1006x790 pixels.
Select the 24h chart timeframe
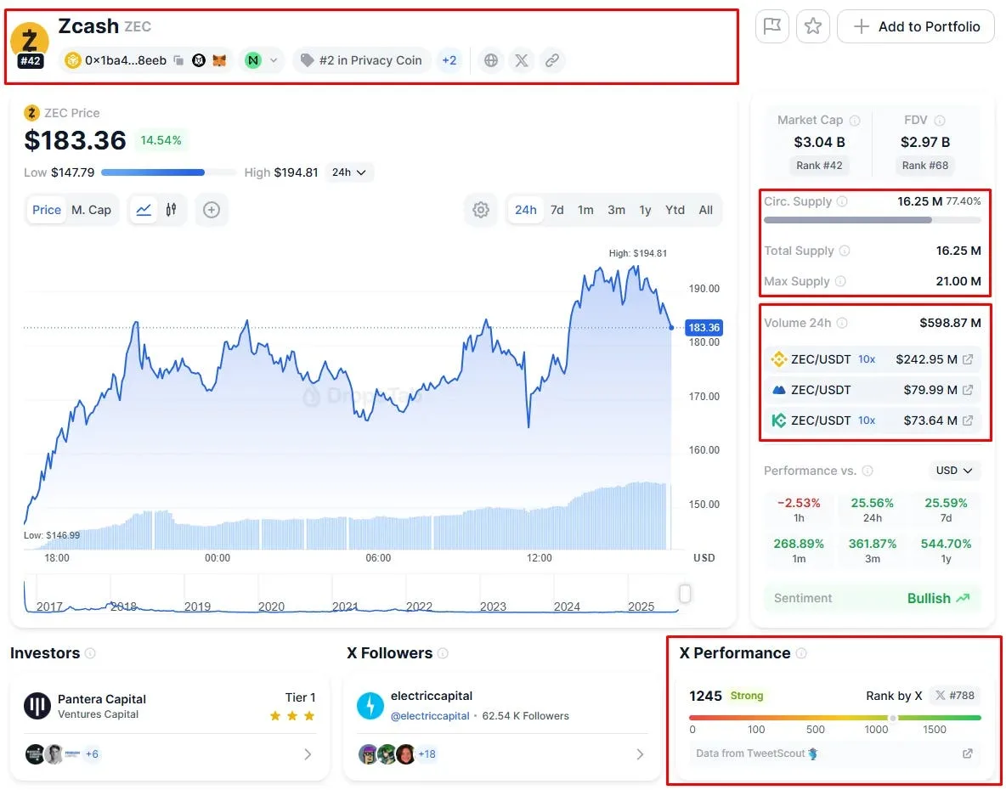tap(525, 210)
